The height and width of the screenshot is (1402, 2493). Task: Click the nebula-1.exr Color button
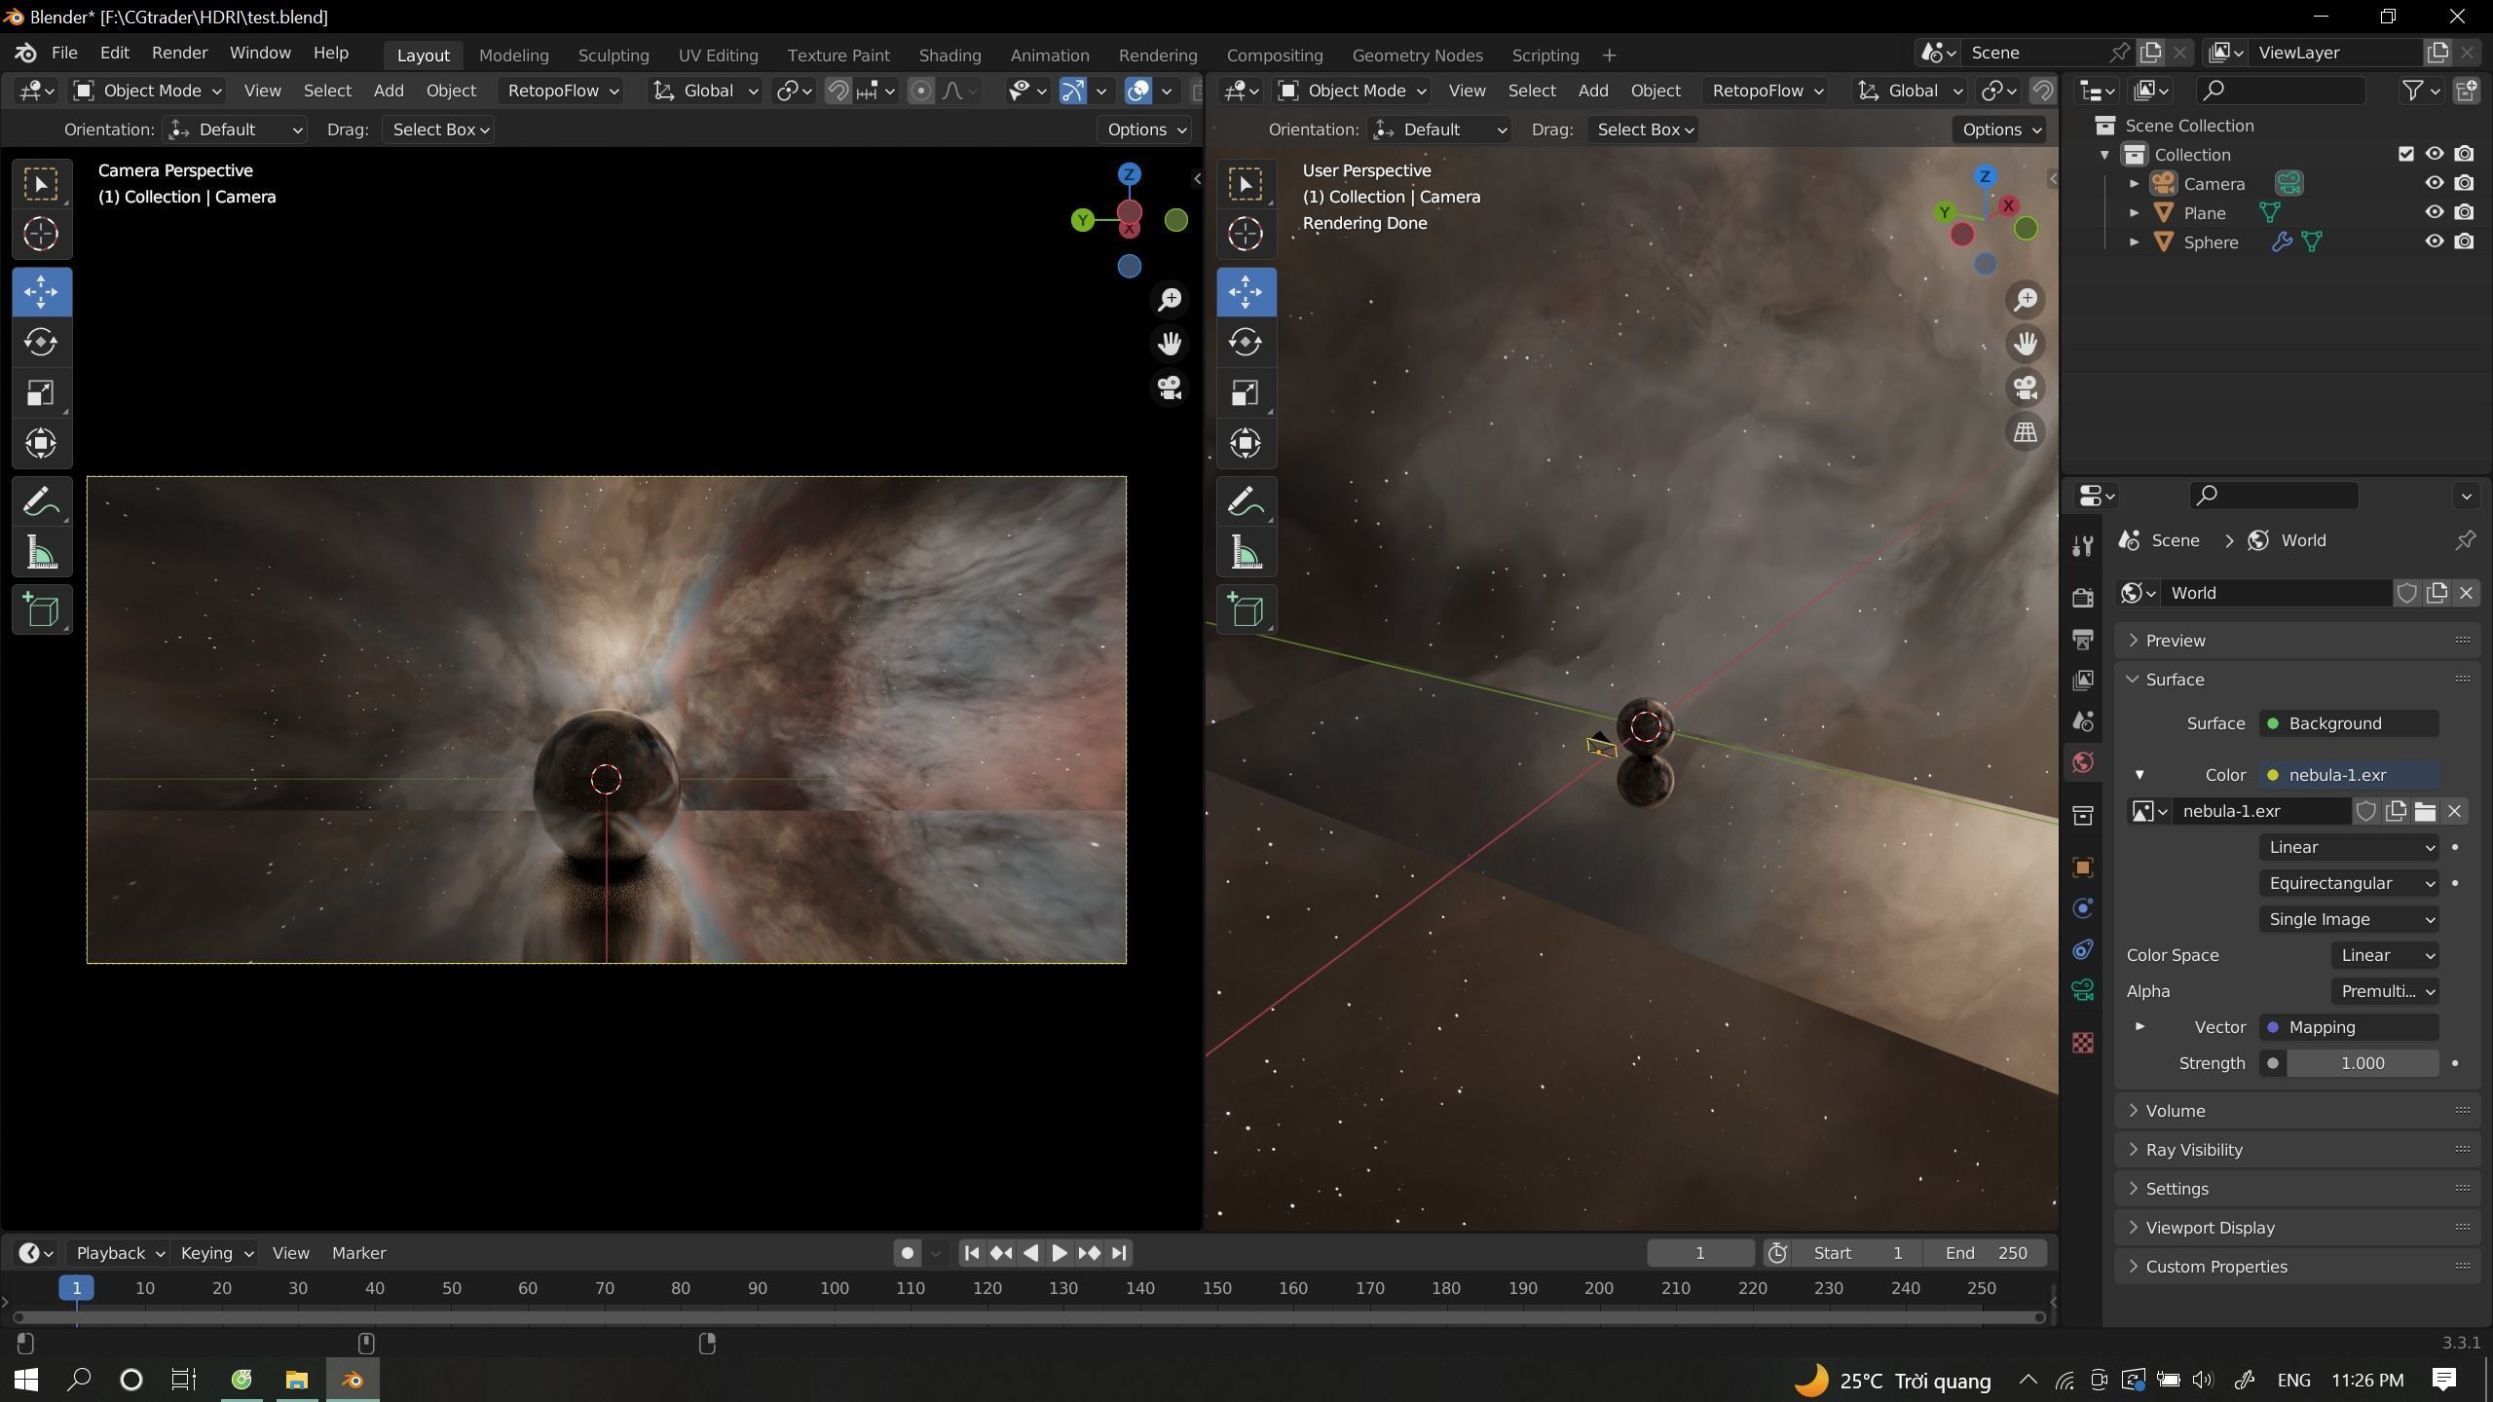(x=2348, y=775)
